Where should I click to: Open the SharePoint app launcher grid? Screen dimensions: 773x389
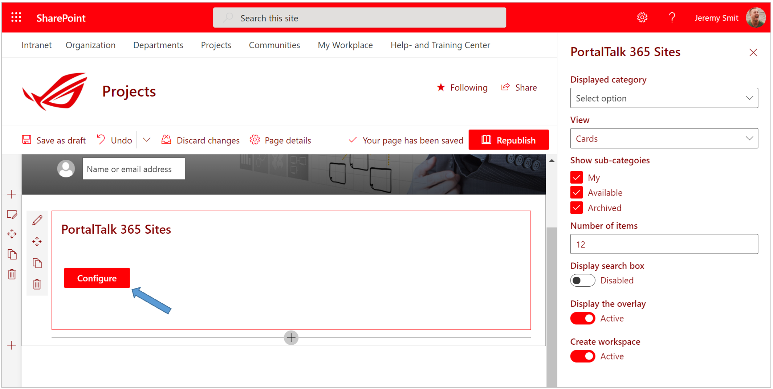pos(16,17)
